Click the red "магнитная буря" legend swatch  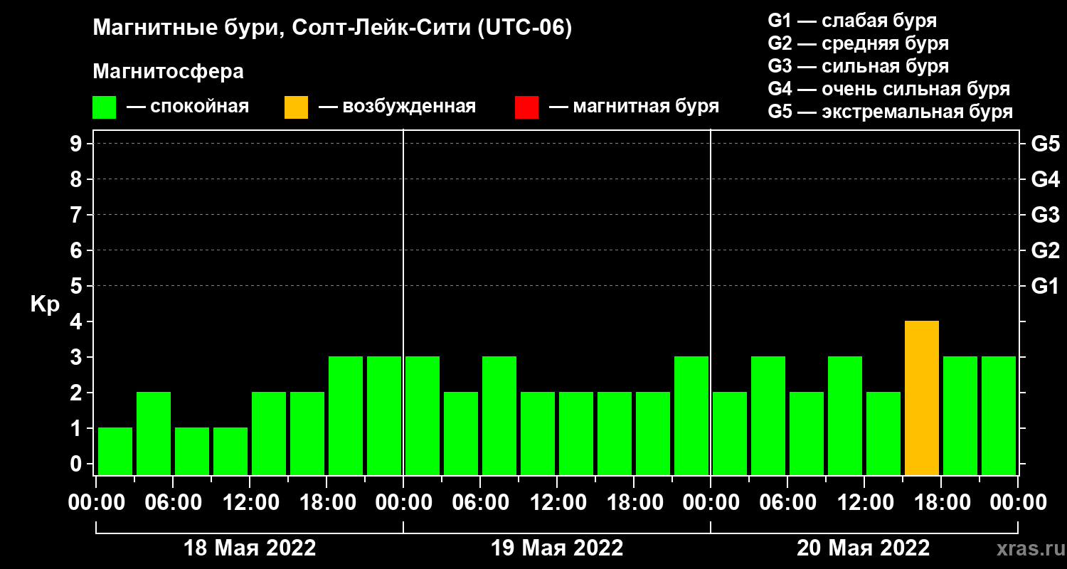526,107
